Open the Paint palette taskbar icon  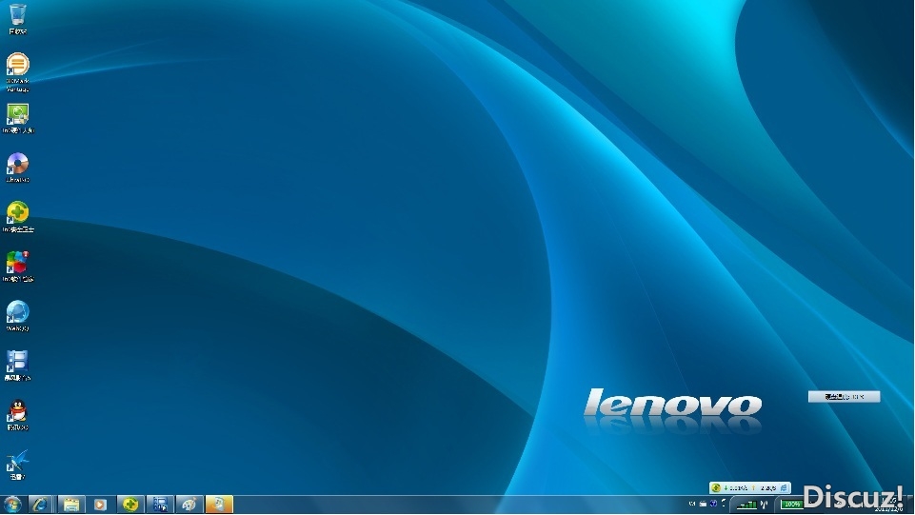point(189,505)
